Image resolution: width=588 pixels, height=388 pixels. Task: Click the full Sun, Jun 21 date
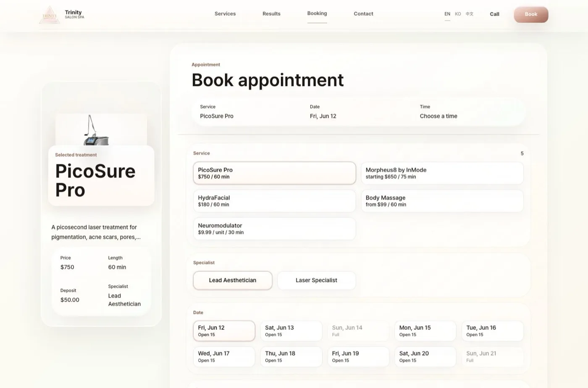[x=492, y=356]
